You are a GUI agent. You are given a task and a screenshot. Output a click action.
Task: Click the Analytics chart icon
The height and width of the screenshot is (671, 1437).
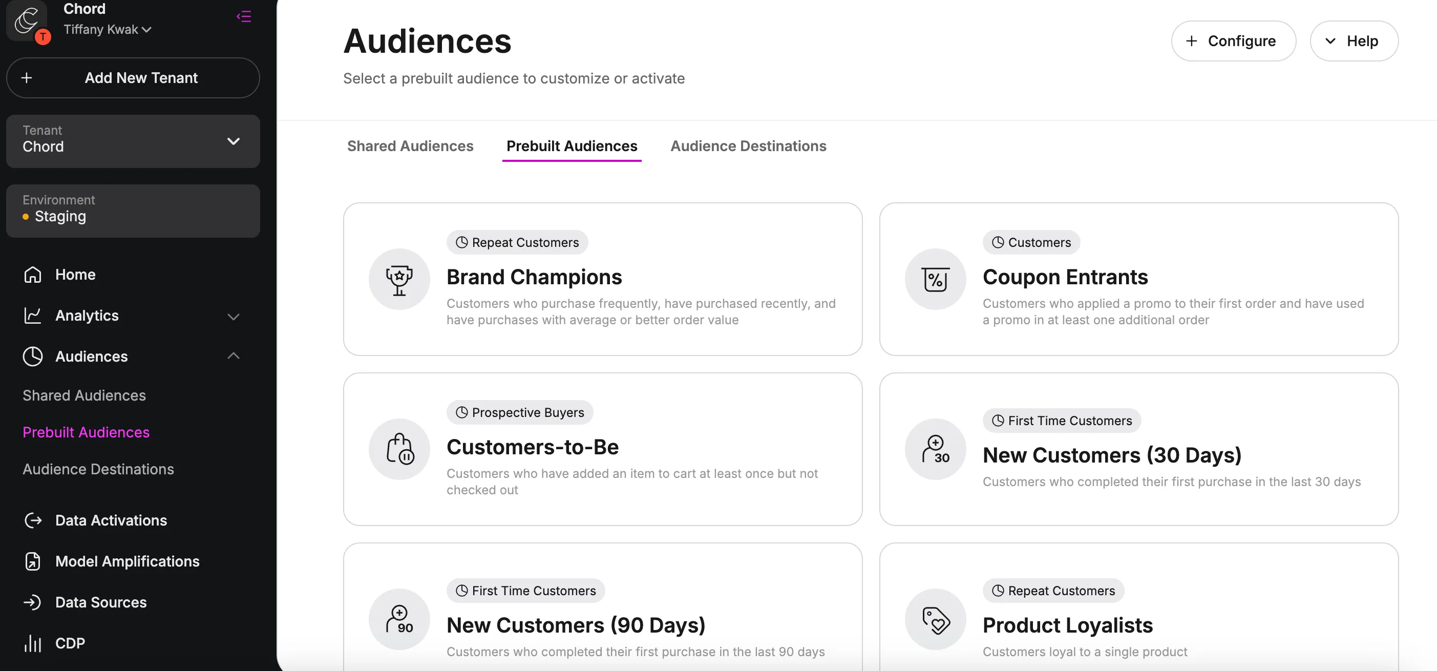(x=32, y=315)
